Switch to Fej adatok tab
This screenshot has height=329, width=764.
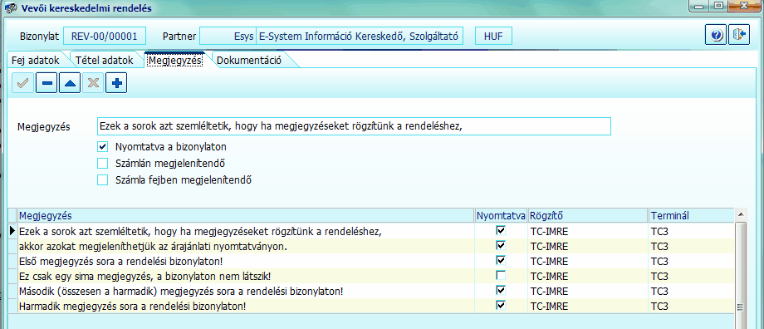tap(35, 61)
